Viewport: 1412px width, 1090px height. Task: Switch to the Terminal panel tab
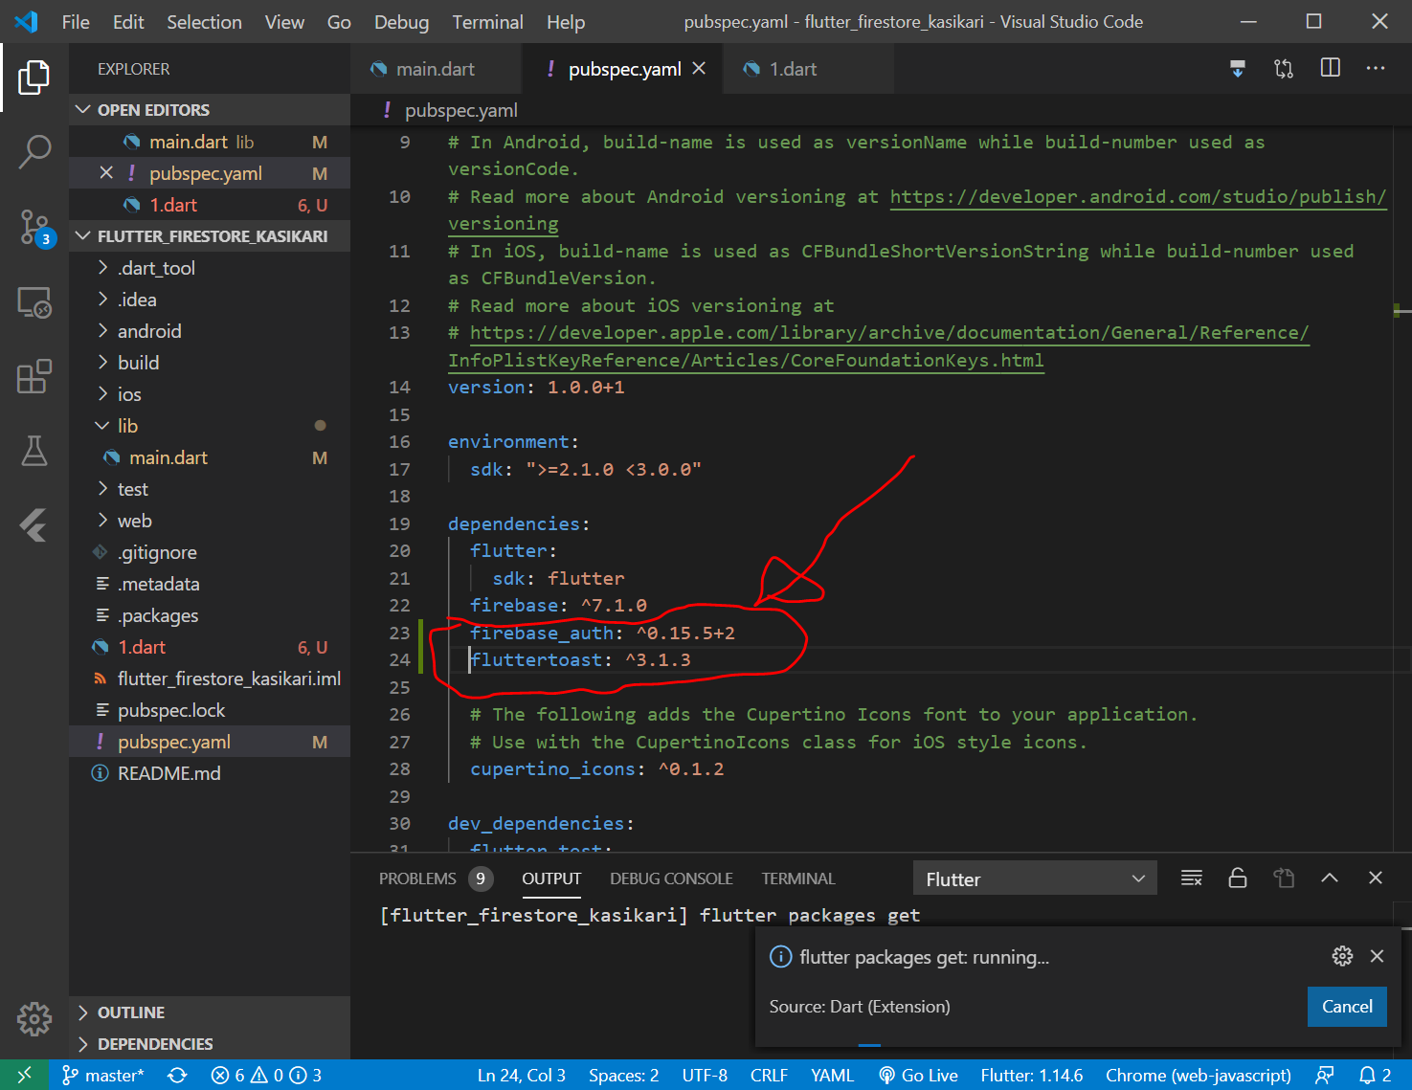click(x=798, y=879)
